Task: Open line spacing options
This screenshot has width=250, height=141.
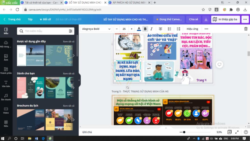Action: (178, 29)
